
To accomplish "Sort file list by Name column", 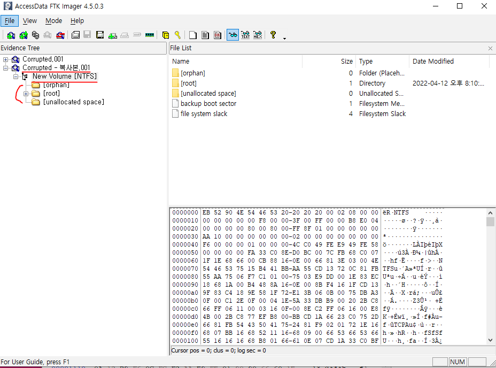I will tap(236, 62).
